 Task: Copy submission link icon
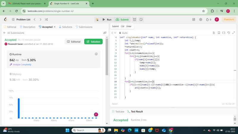coord(105,33)
